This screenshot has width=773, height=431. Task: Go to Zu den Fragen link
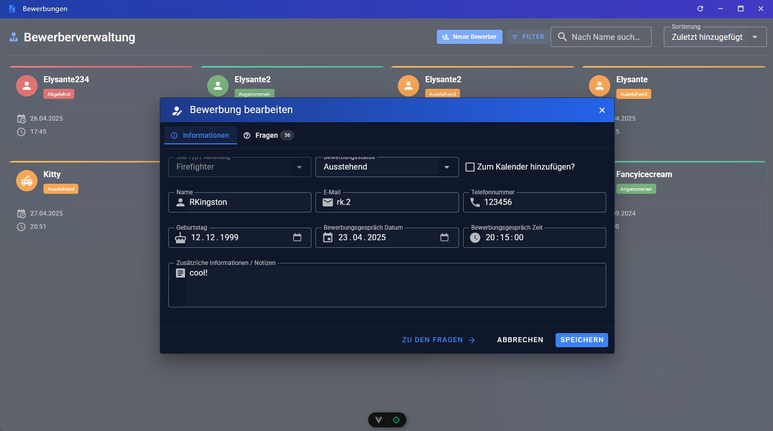[x=438, y=340]
